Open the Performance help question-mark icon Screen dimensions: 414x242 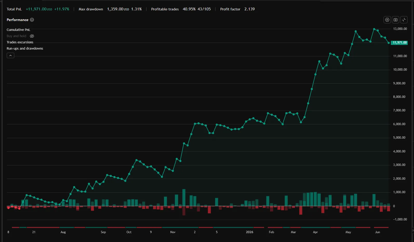(x=32, y=20)
